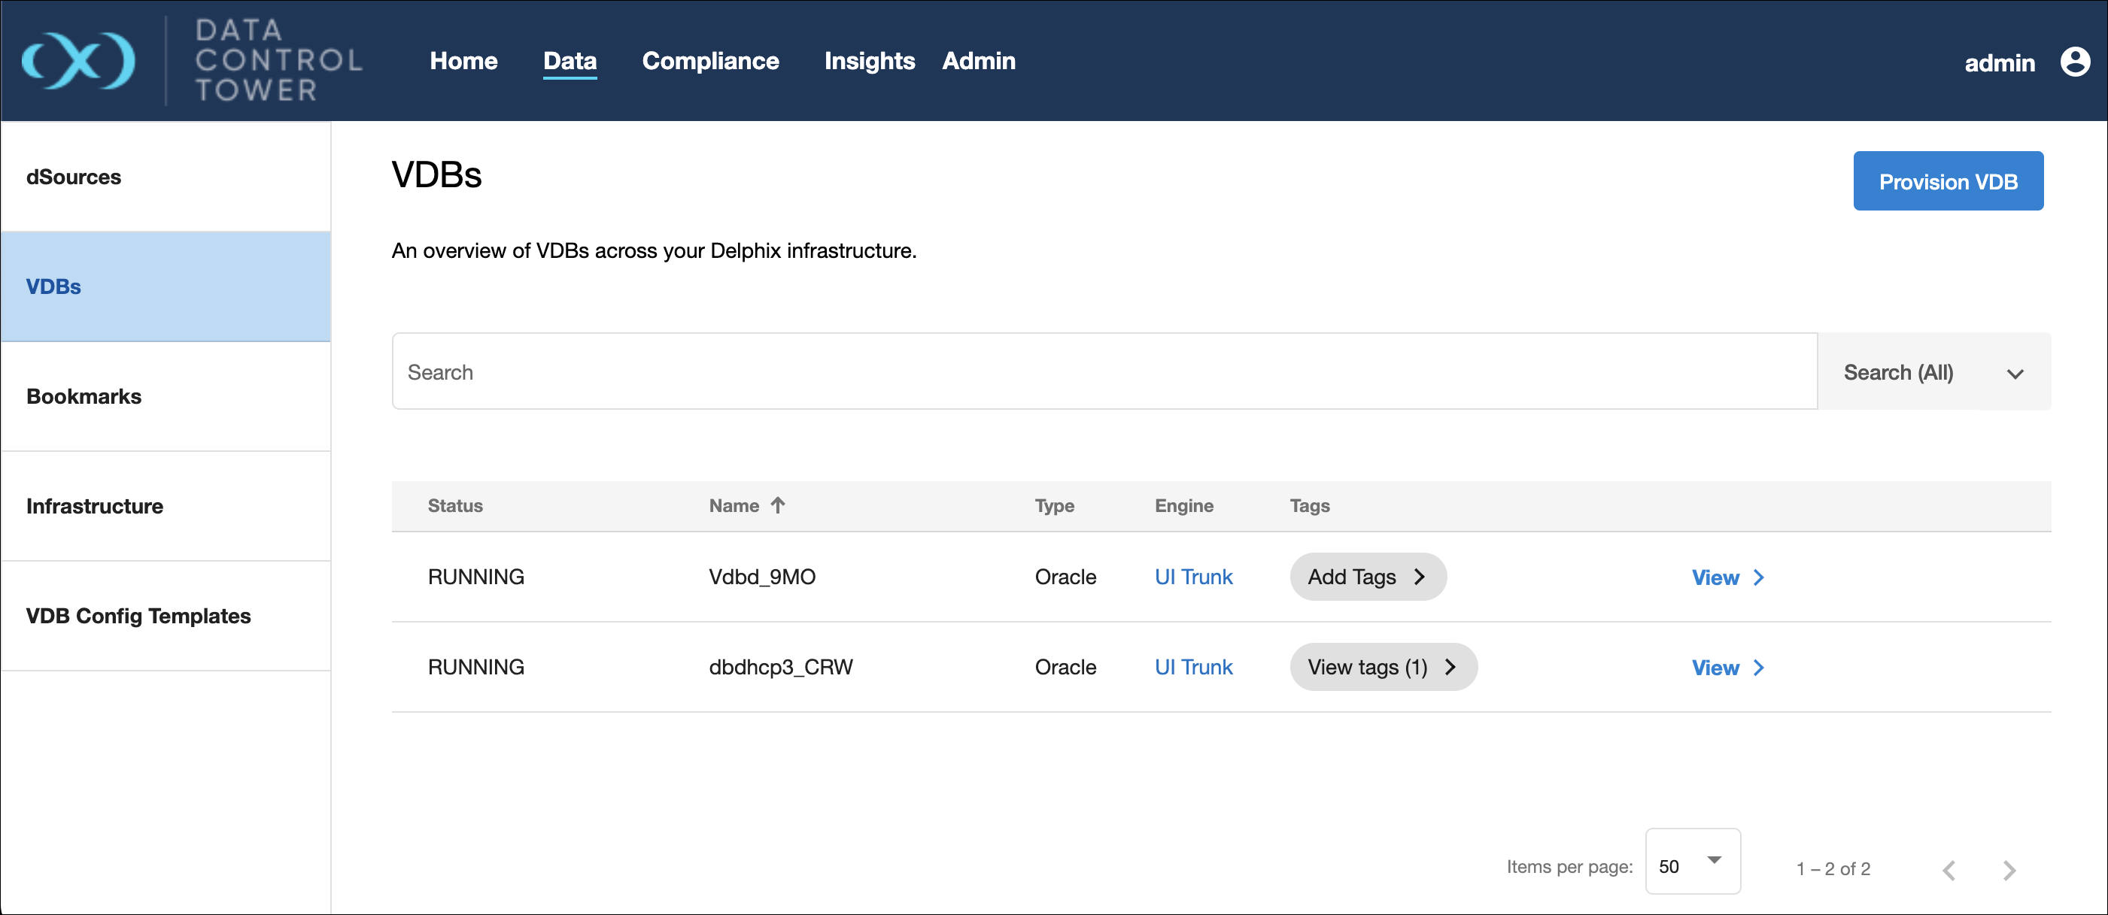Go to next page arrow
This screenshot has height=915, width=2108.
[2009, 869]
